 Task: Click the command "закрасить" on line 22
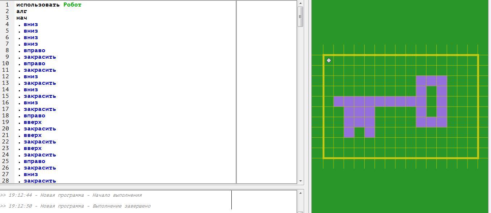[40, 142]
